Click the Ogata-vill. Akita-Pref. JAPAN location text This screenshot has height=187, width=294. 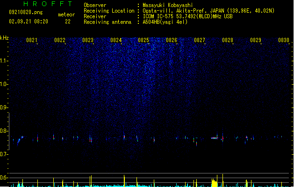pos(184,11)
